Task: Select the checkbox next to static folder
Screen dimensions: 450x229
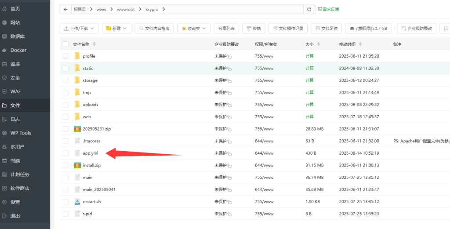Action: pos(65,68)
